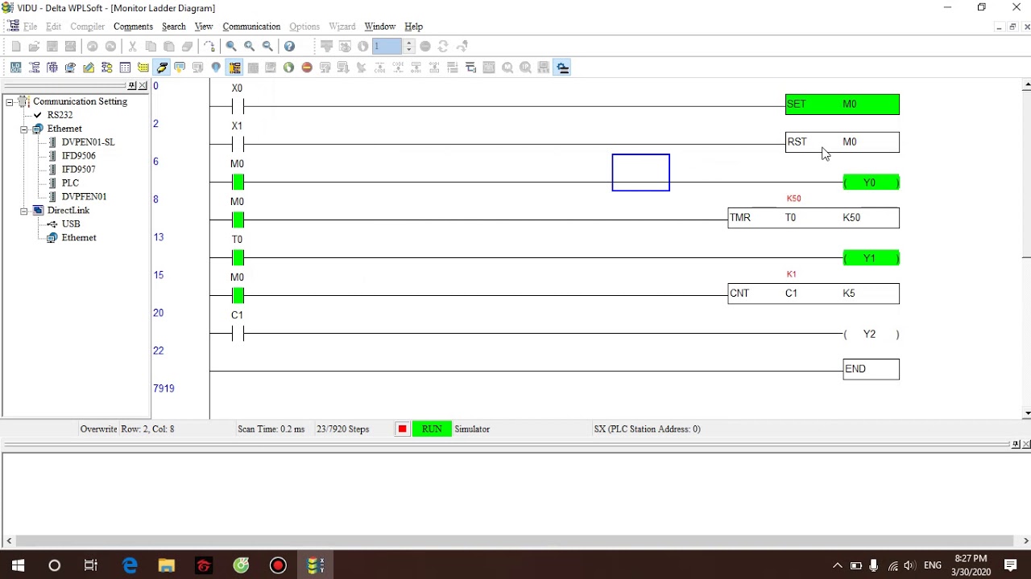1031x579 pixels.
Task: Select the RST M0 instruction block
Action: point(843,142)
